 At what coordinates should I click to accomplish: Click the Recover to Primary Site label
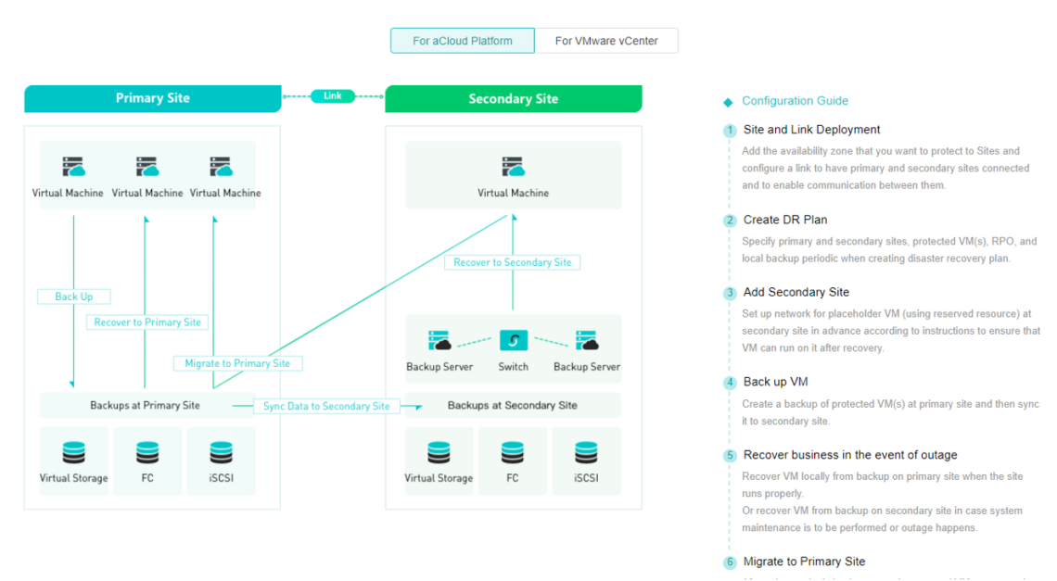coord(146,322)
